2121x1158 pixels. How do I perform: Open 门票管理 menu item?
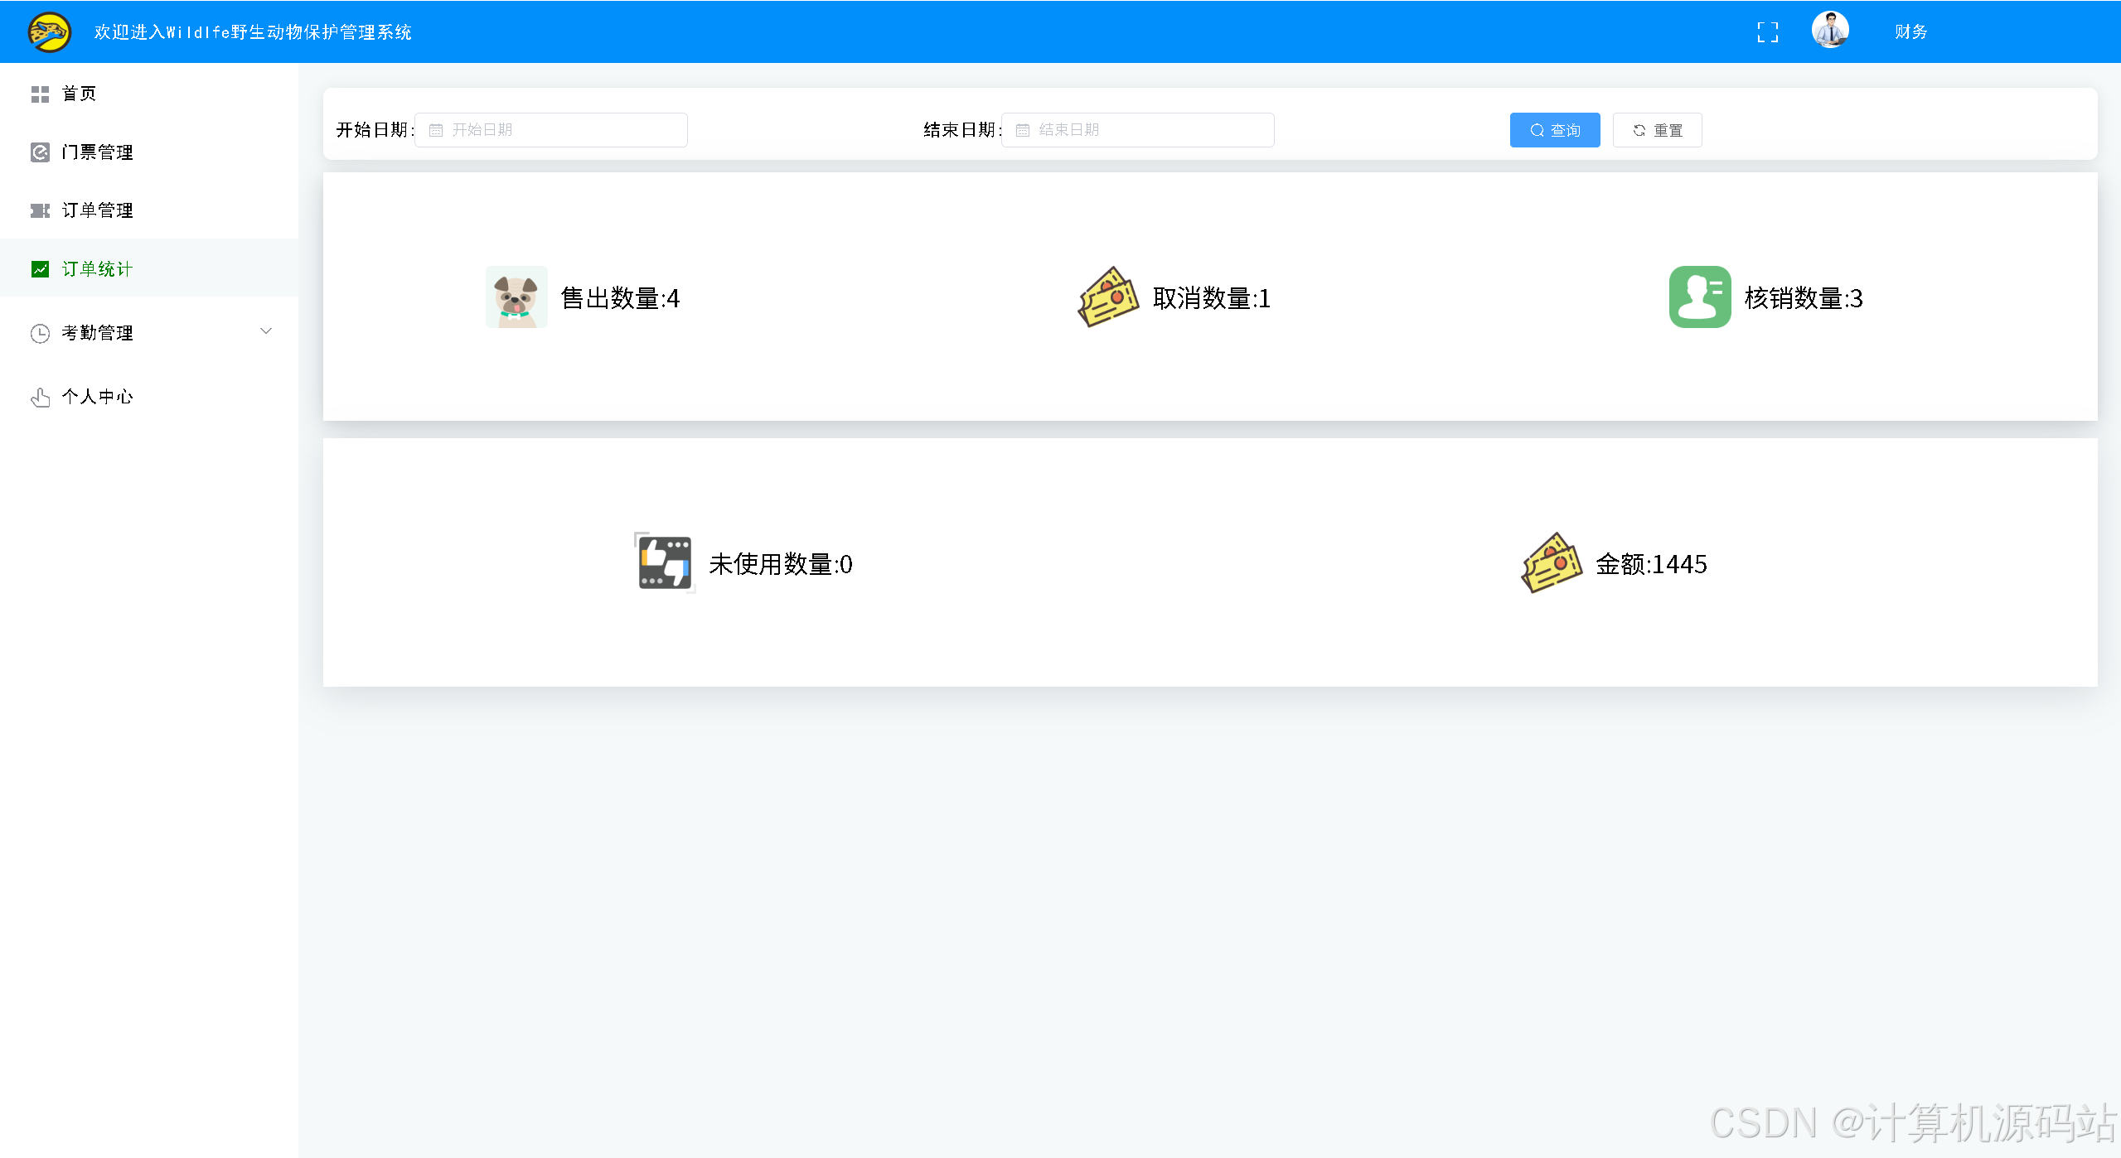[149, 152]
